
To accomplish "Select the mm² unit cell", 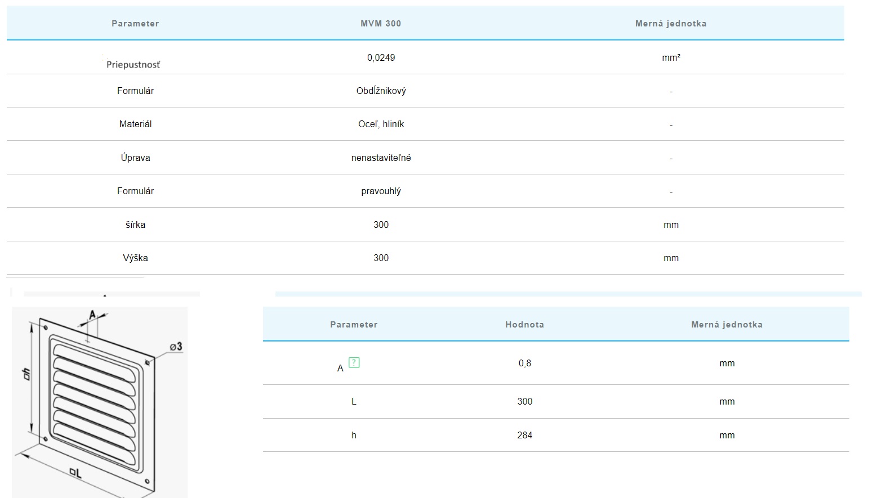I will (671, 57).
